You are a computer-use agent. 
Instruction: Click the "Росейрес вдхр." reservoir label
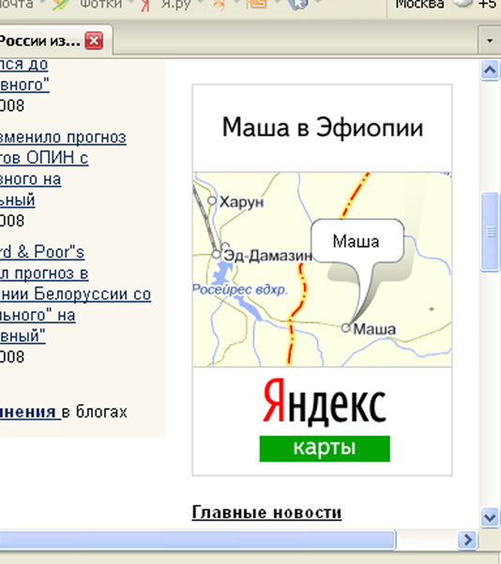point(240,290)
